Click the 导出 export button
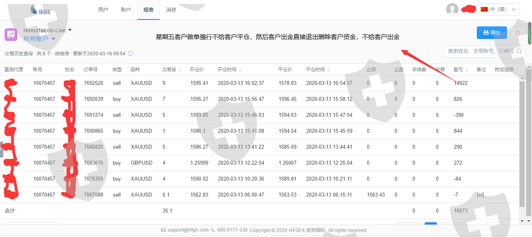The width and height of the screenshot is (532, 237). click(491, 33)
